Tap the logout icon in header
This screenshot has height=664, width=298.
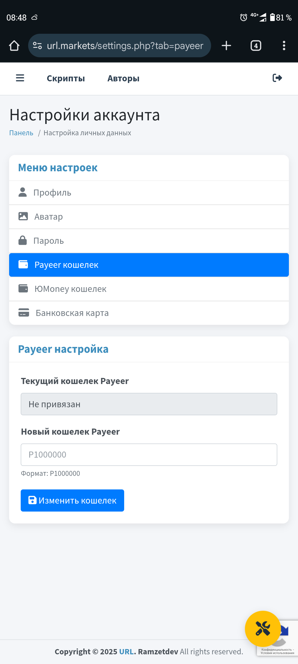(277, 78)
